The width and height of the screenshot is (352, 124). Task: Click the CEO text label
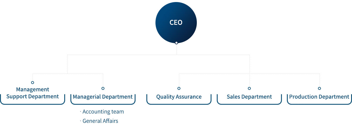[176, 22]
